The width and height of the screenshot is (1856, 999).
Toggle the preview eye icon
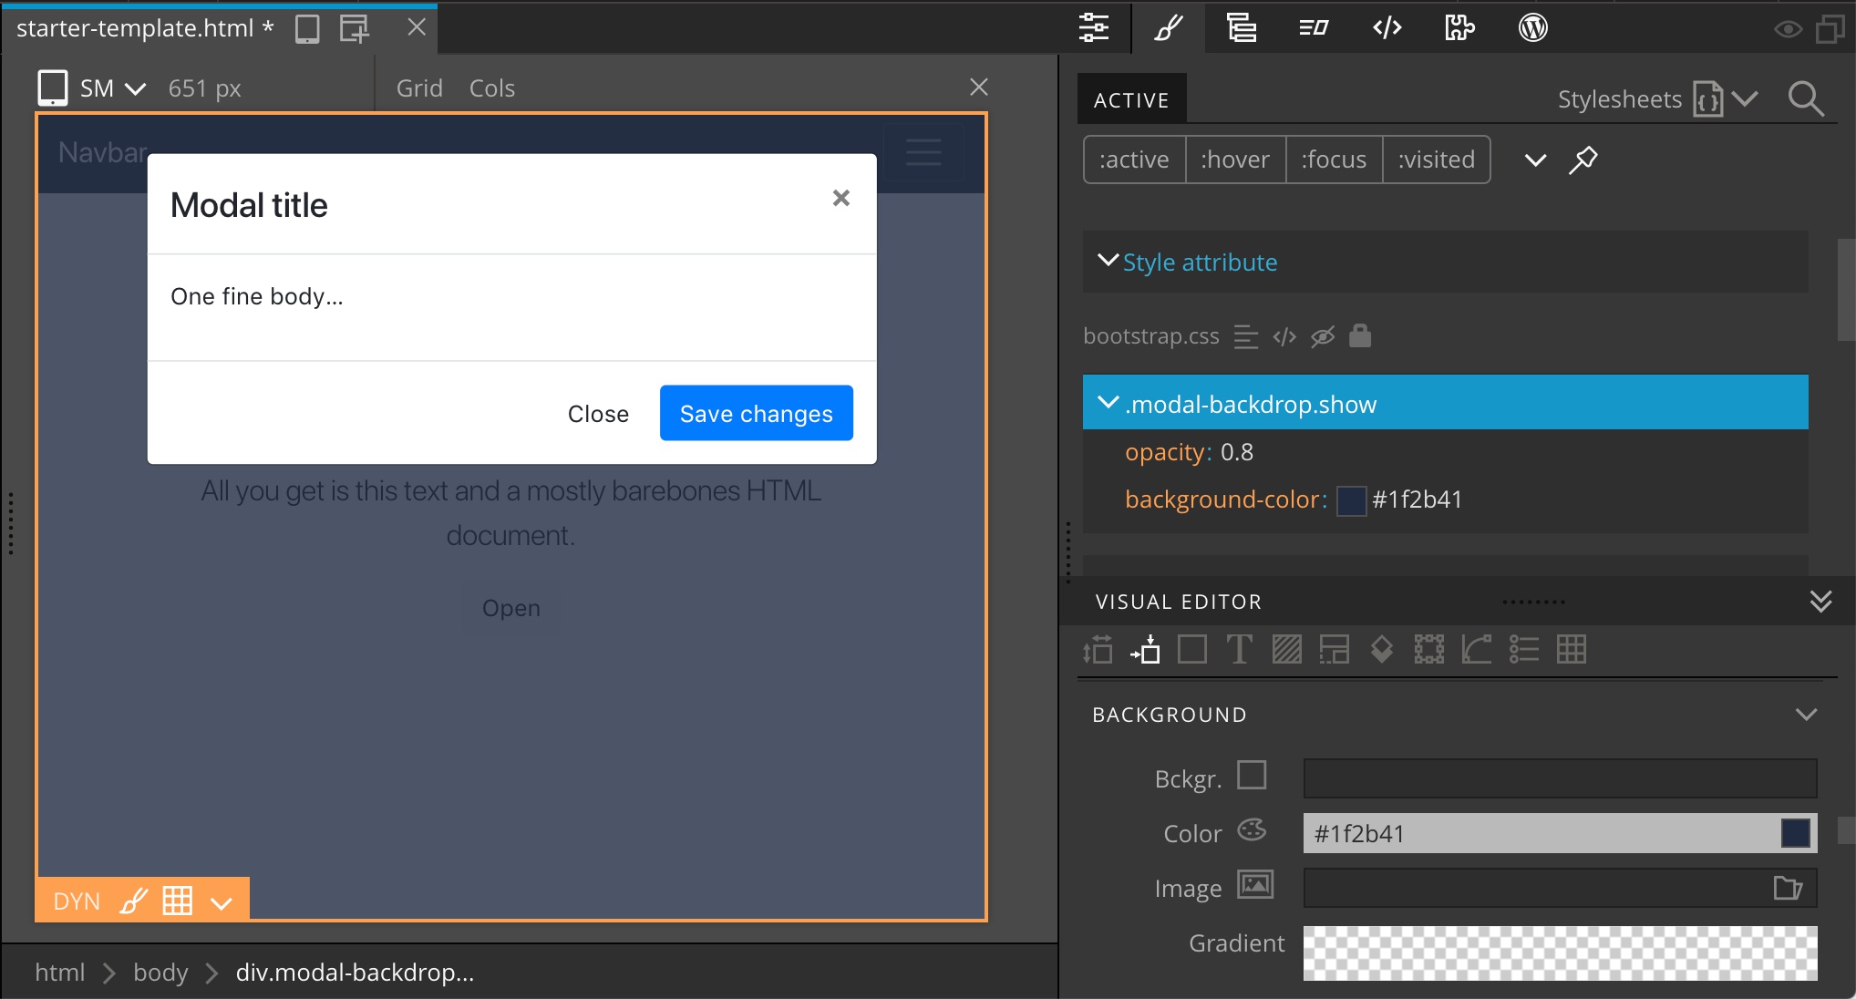tap(1788, 29)
